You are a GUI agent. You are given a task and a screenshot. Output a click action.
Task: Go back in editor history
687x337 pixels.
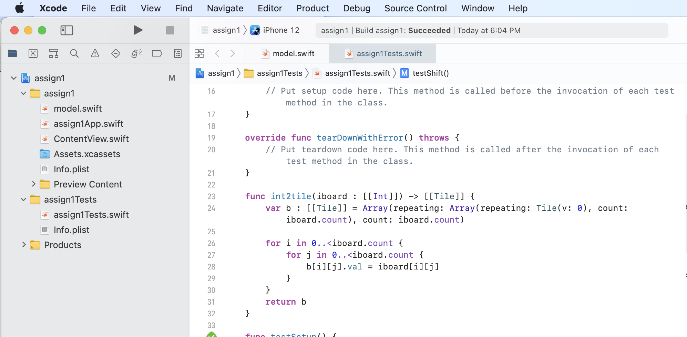[217, 53]
